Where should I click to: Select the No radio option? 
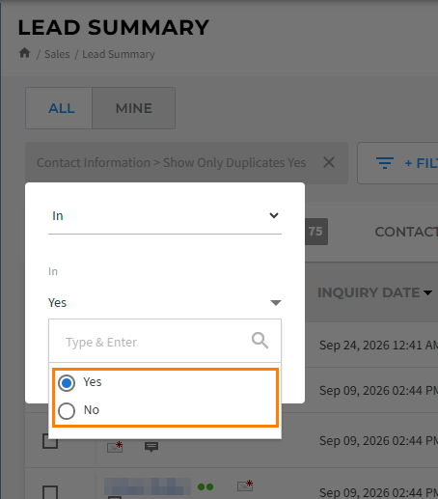click(x=67, y=411)
